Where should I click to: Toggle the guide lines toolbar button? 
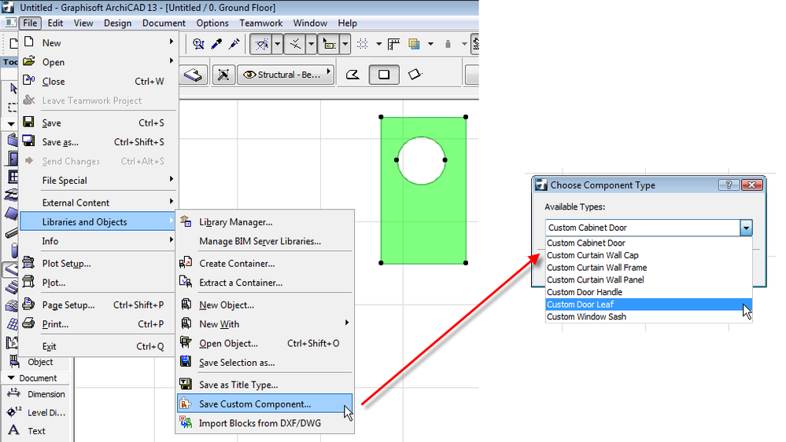point(261,44)
